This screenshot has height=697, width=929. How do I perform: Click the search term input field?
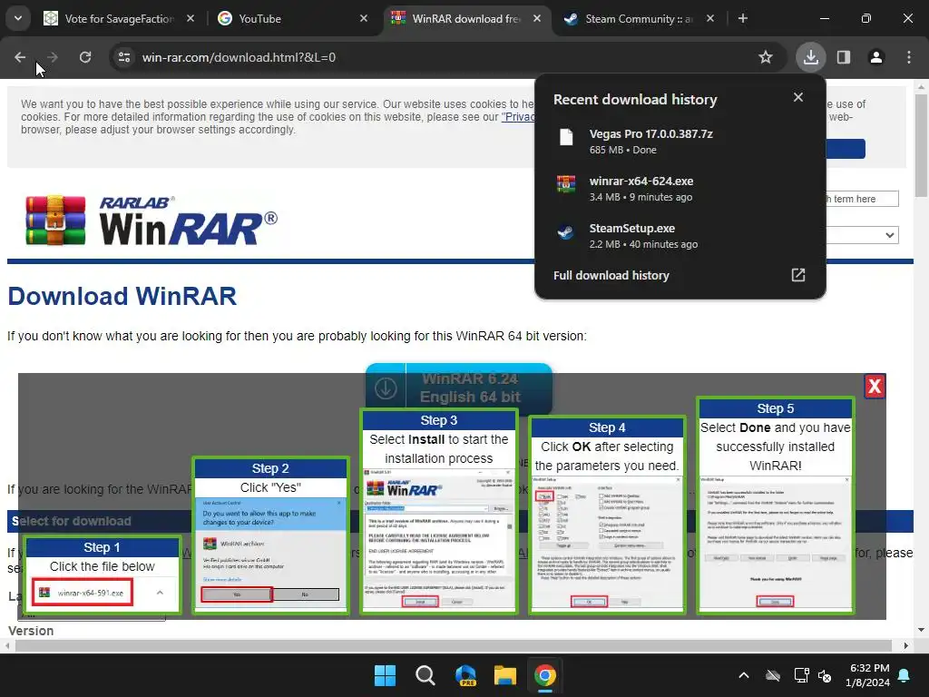coord(862,199)
